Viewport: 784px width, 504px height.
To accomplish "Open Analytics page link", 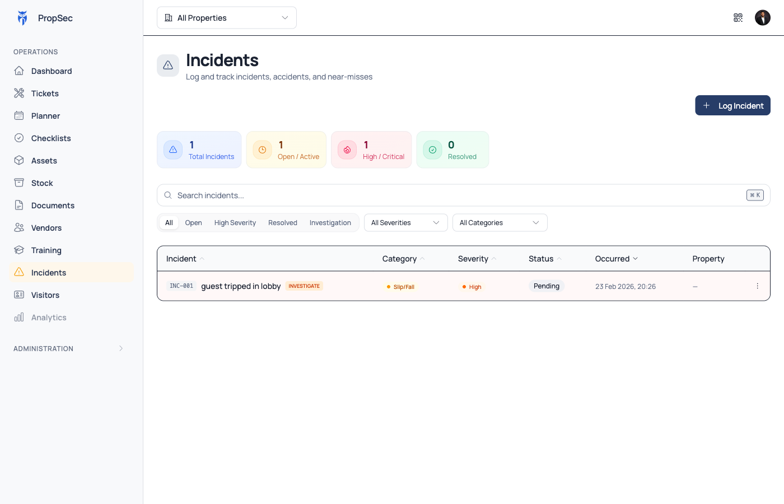I will click(72, 318).
